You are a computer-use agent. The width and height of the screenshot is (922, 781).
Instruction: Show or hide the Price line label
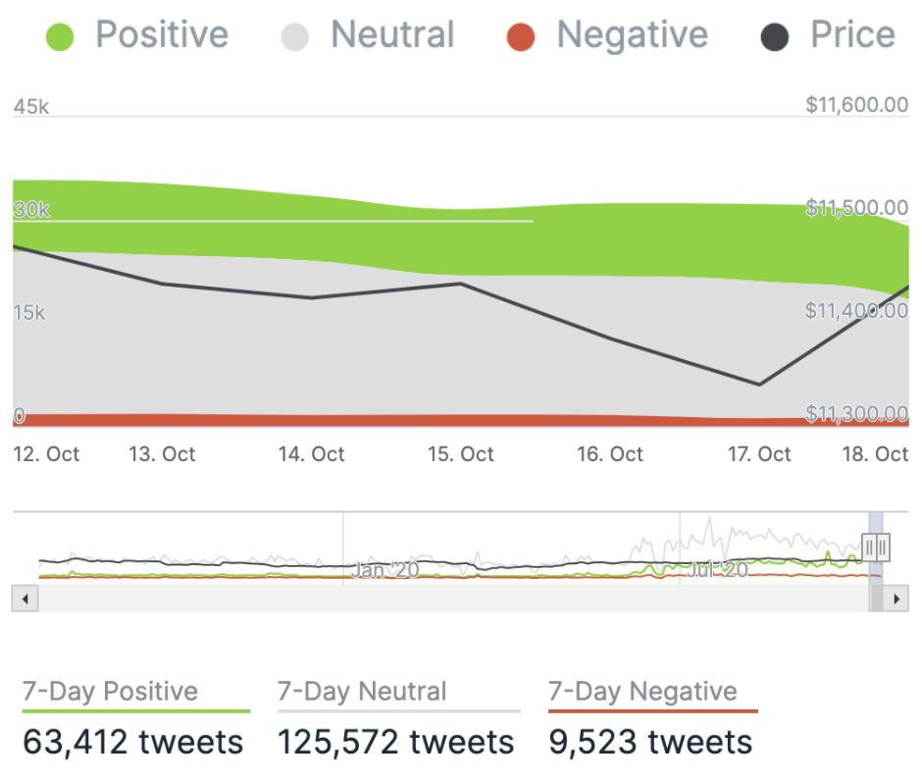tap(851, 36)
